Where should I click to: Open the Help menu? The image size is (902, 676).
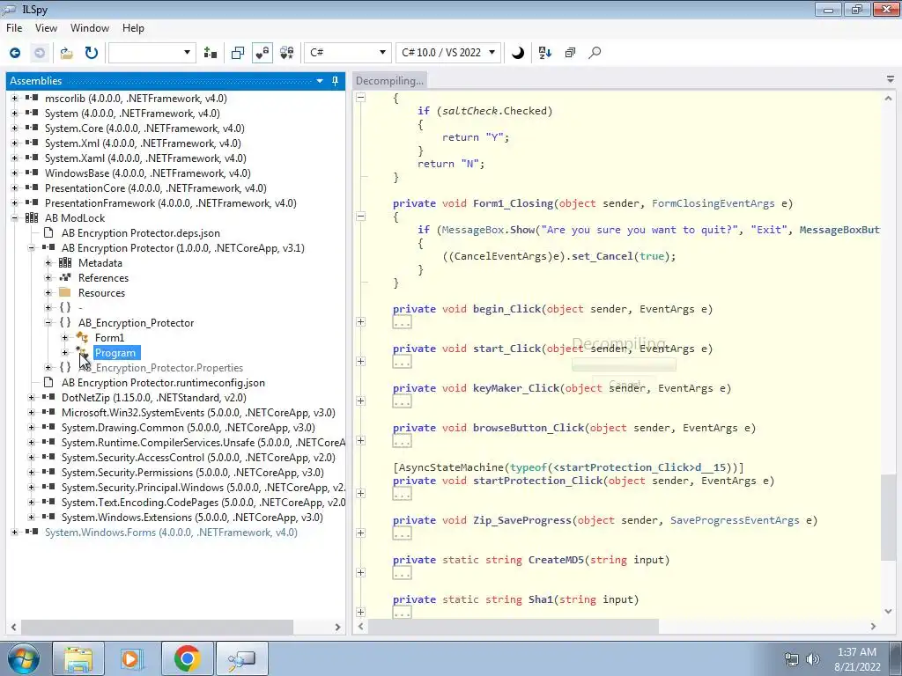(133, 28)
